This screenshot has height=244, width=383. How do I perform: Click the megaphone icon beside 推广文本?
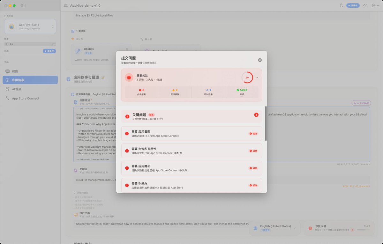click(76, 215)
